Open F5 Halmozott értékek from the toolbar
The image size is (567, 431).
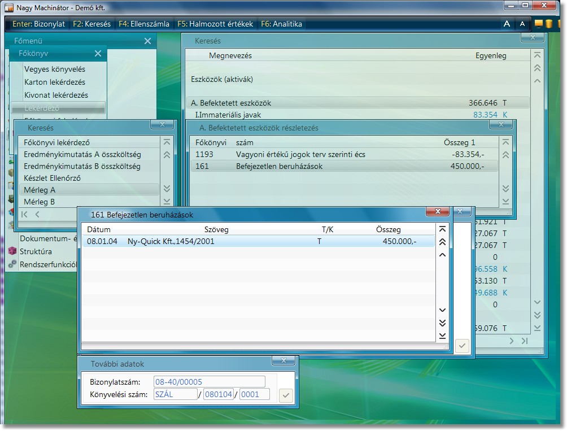(x=215, y=24)
